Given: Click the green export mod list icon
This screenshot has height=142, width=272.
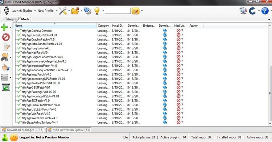Looking at the screenshot, I should pos(6,87).
